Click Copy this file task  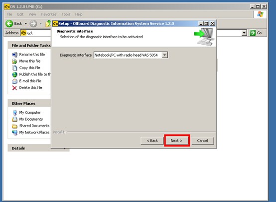pyautogui.click(x=29, y=67)
